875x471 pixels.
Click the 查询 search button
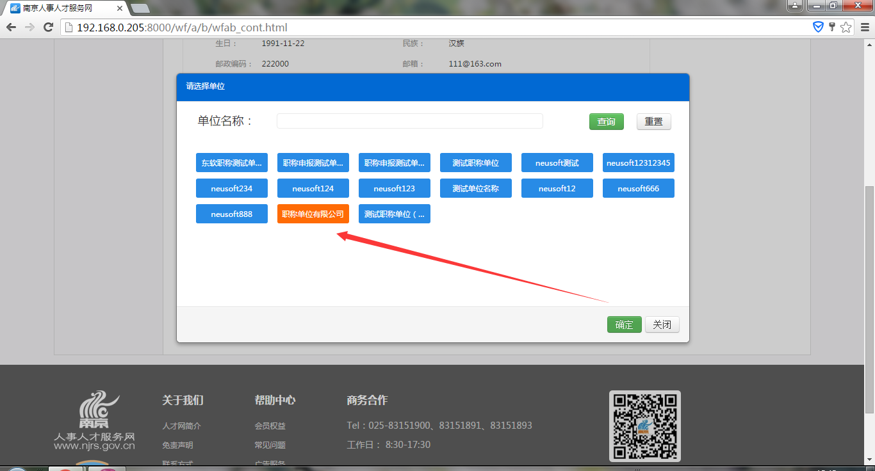point(606,122)
